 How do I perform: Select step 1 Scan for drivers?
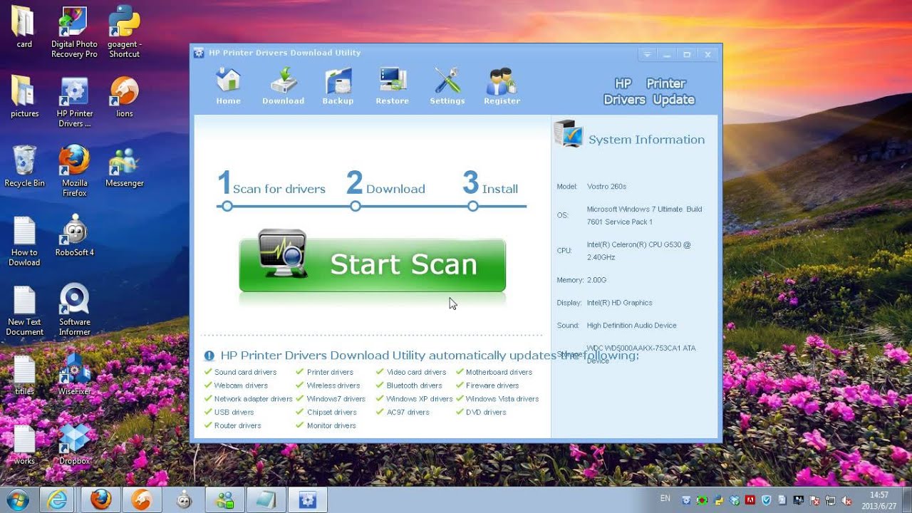pyautogui.click(x=271, y=184)
